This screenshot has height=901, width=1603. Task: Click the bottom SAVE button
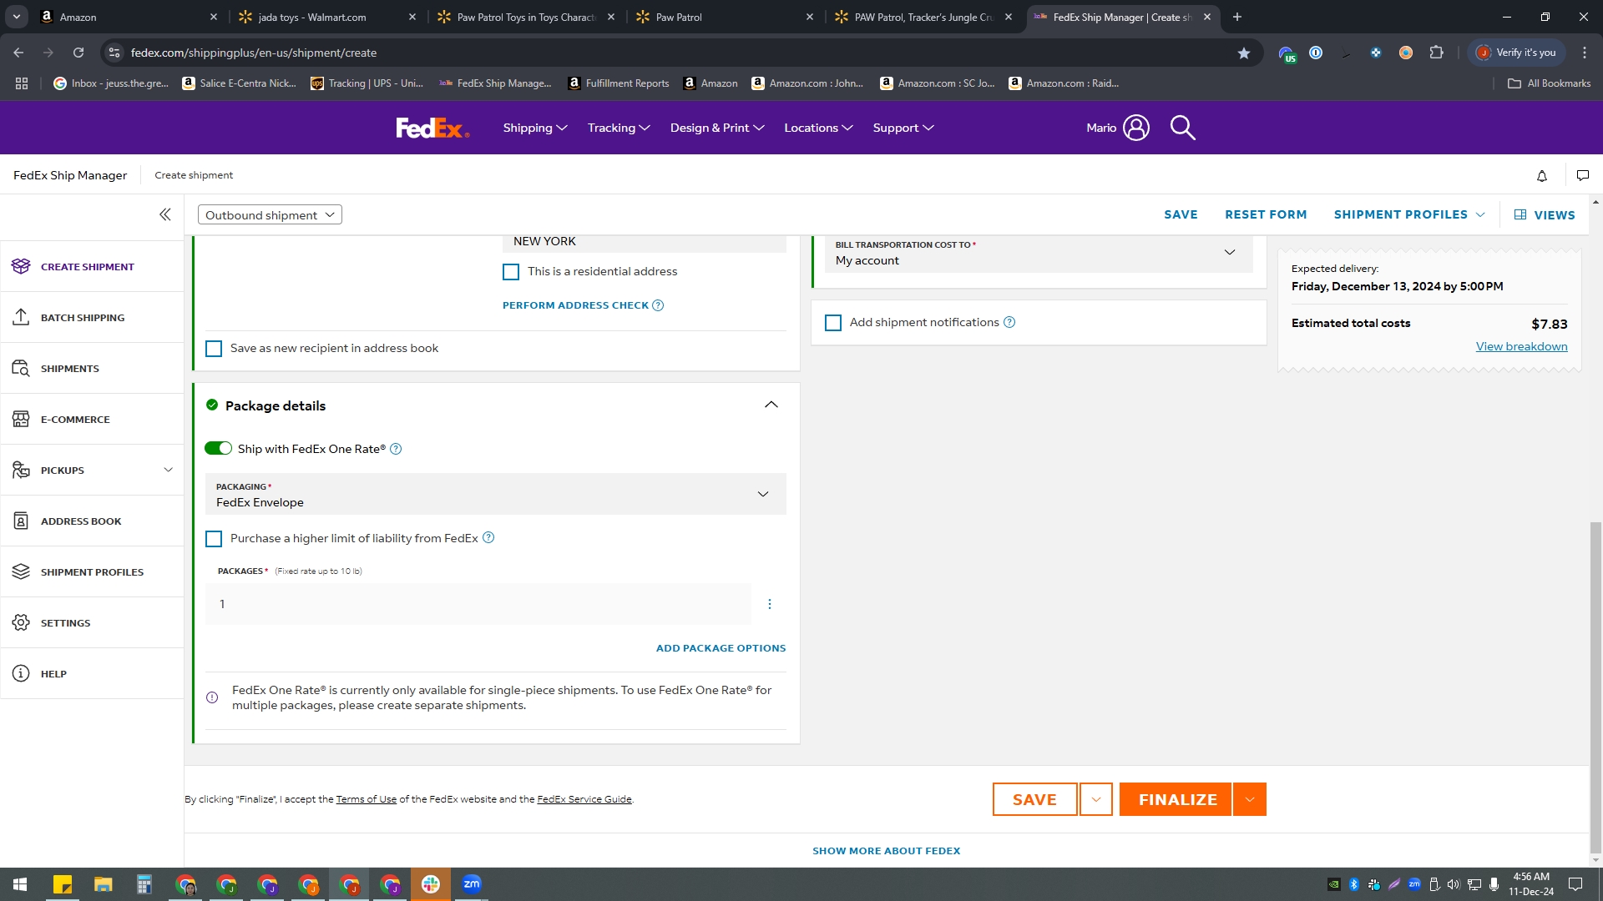pos(1035,799)
